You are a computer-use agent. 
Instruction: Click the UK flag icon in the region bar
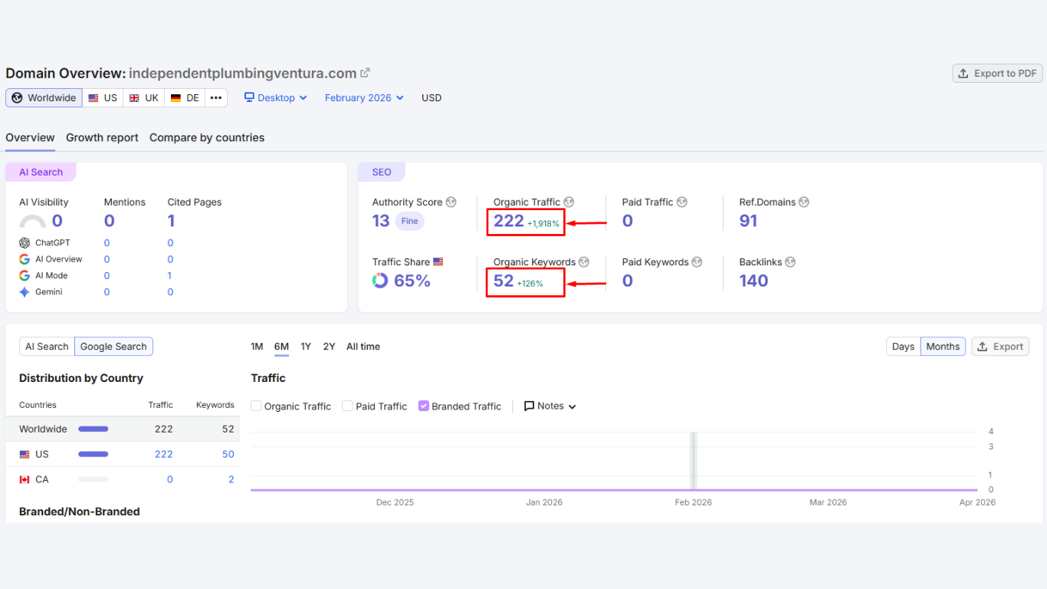coord(134,98)
